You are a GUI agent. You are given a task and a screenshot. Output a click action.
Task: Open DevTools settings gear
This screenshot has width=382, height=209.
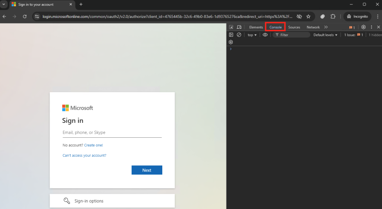coord(363,27)
